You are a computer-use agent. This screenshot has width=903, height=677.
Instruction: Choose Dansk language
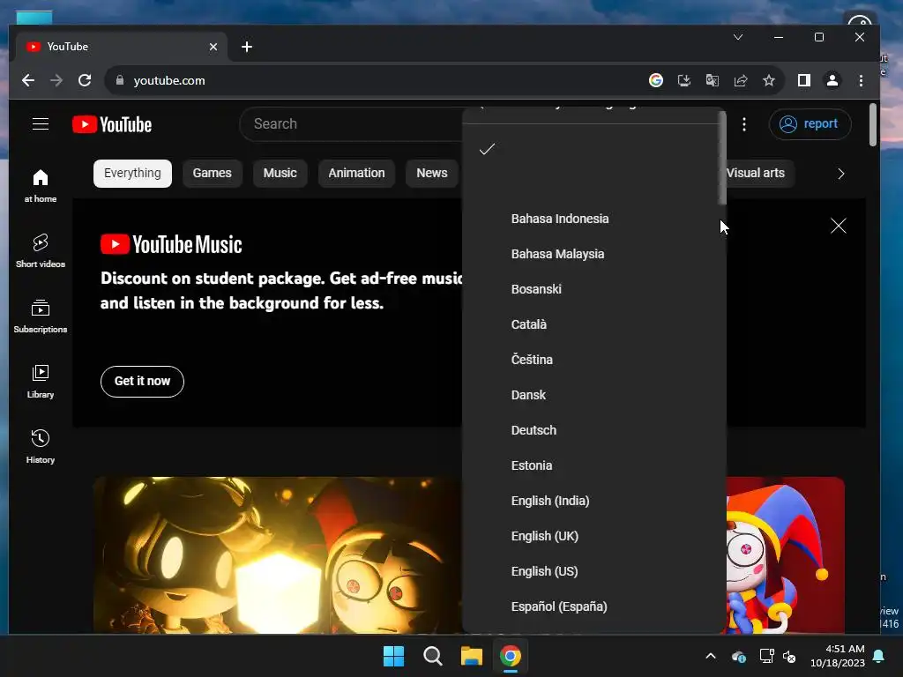pos(591,395)
